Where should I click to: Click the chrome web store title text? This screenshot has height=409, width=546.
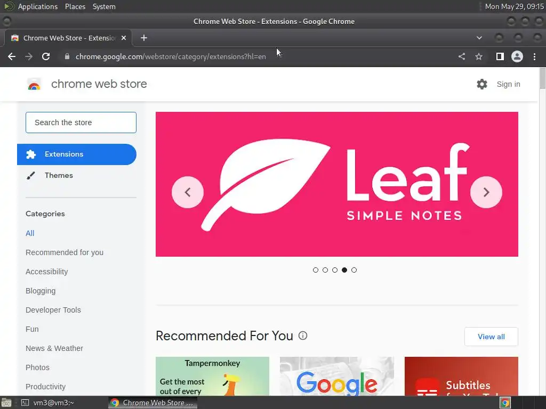point(99,84)
